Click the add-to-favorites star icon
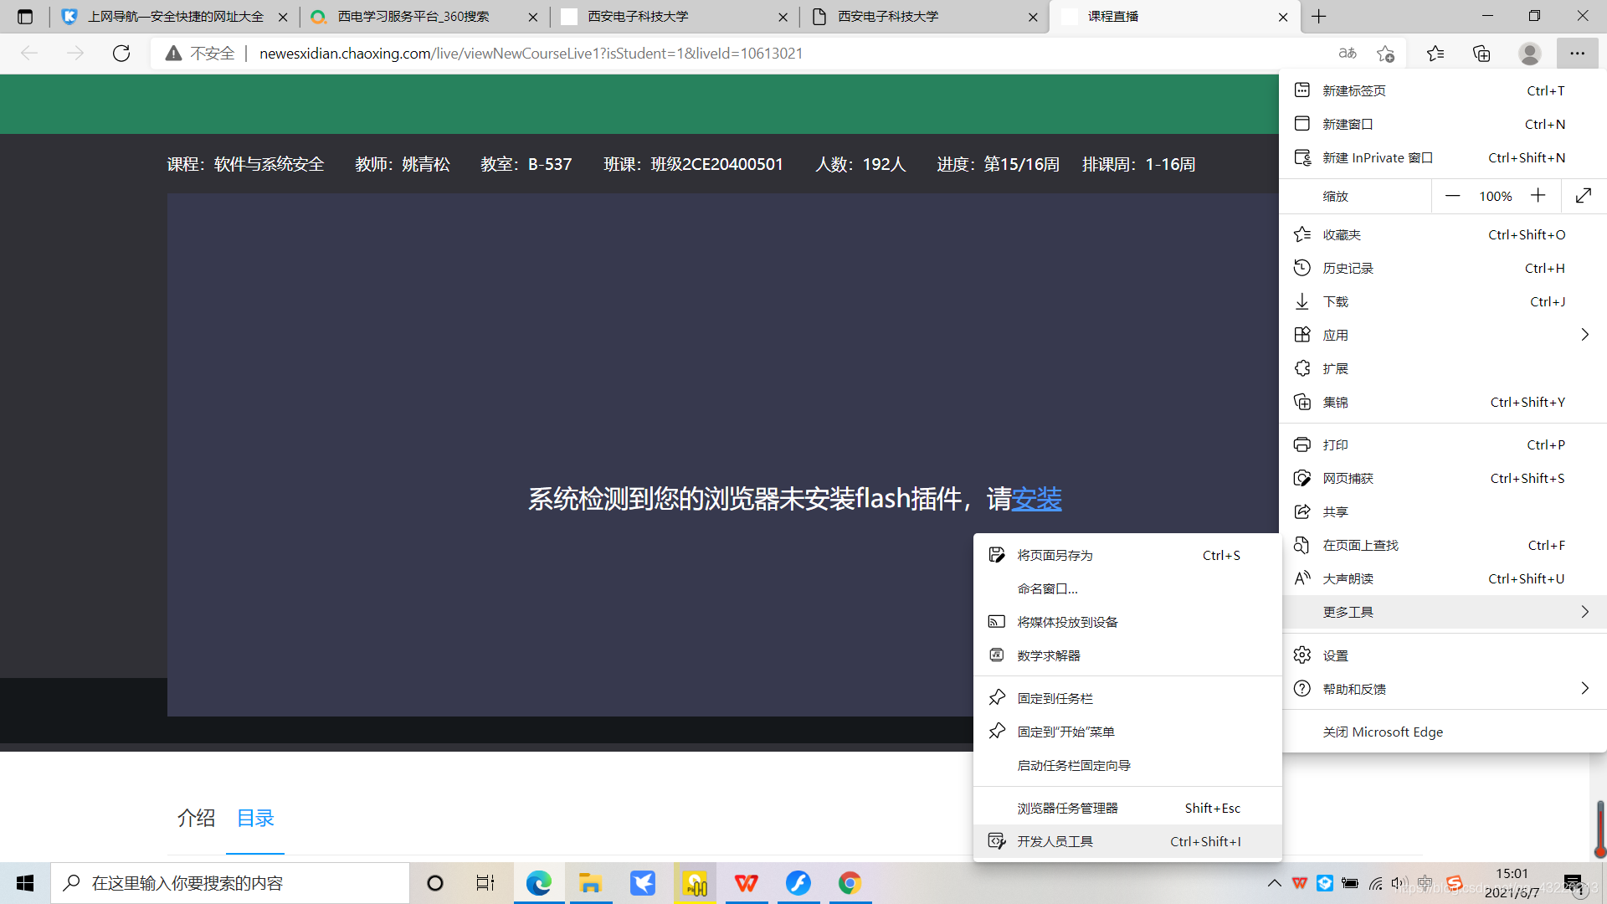1607x904 pixels. click(1385, 54)
